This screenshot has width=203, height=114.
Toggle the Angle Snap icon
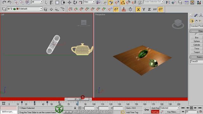(123, 2)
